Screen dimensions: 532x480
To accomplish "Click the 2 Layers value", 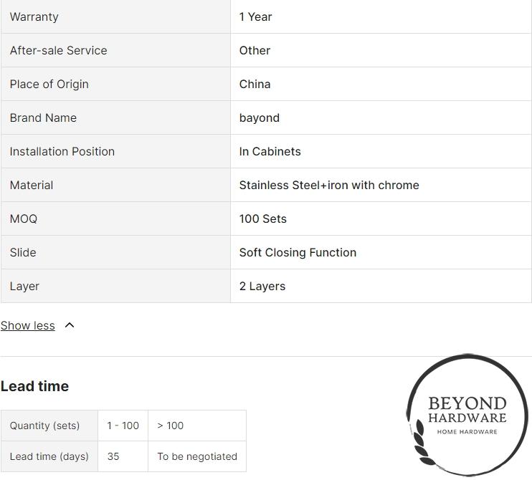I will (x=262, y=286).
